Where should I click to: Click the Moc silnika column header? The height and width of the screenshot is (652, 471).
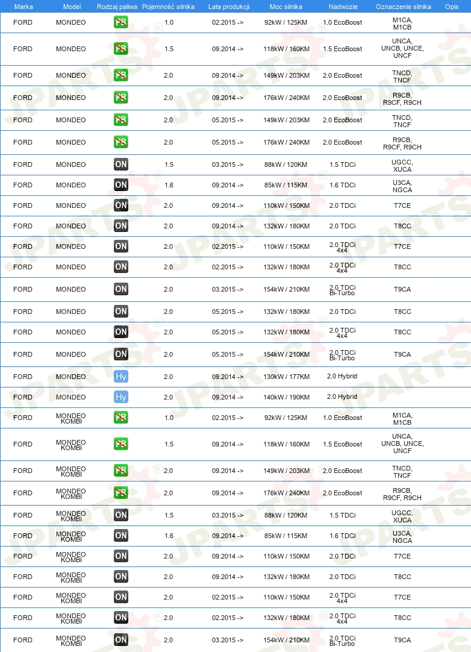[286, 7]
